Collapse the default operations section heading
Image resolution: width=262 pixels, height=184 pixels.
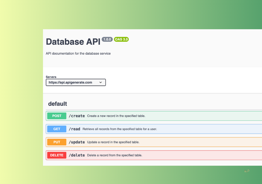(x=58, y=104)
